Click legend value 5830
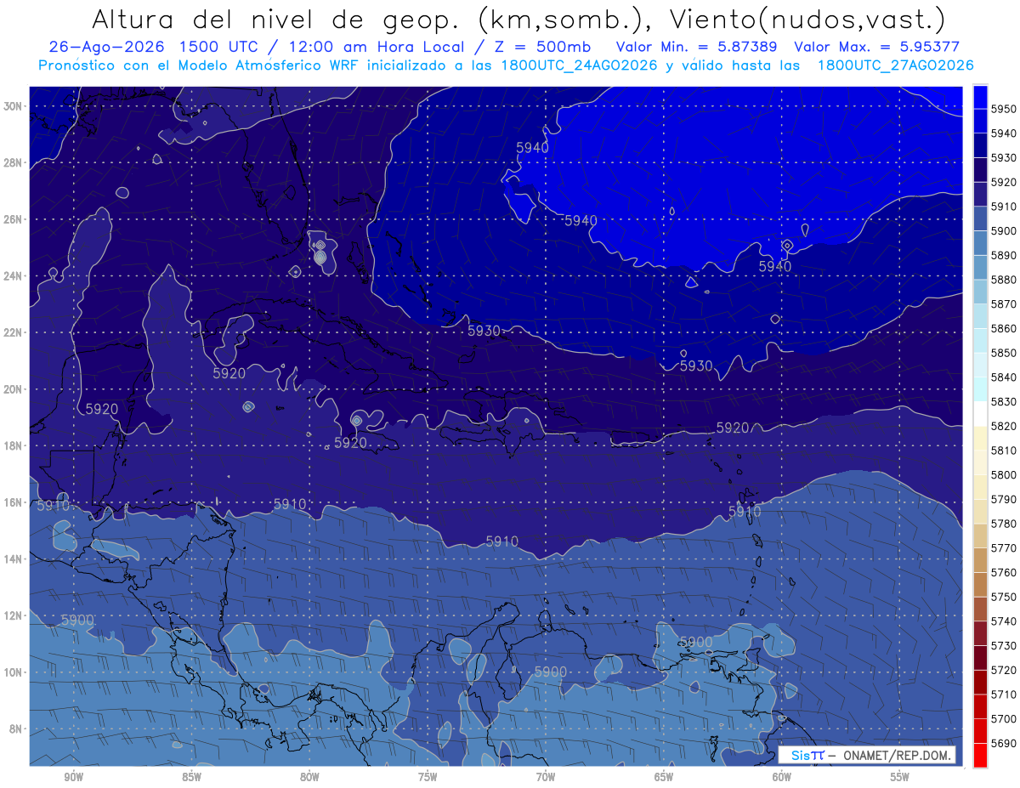This screenshot has height=788, width=1020. 1005,401
